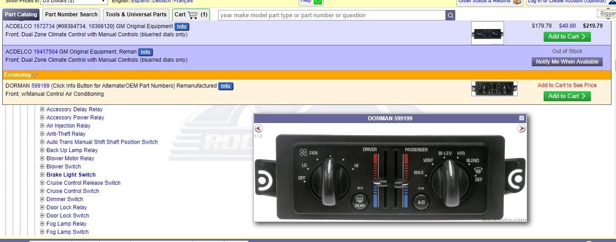
Task: Open Fog Lamp Relay category
Action: 66,224
